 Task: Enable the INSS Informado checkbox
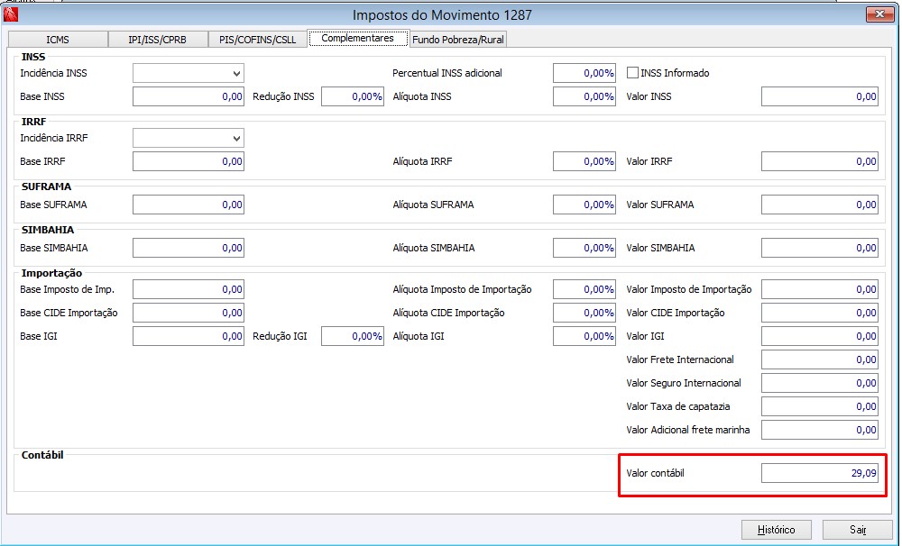pos(633,73)
